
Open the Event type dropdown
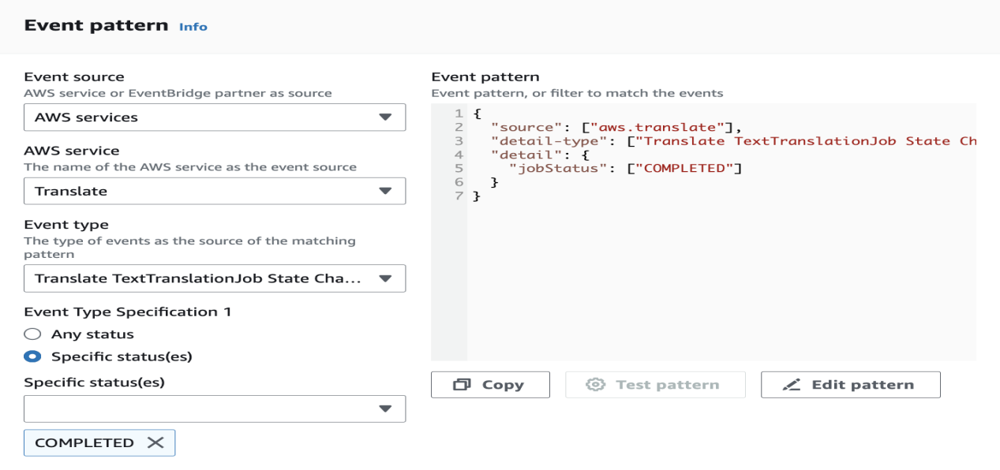(x=215, y=278)
